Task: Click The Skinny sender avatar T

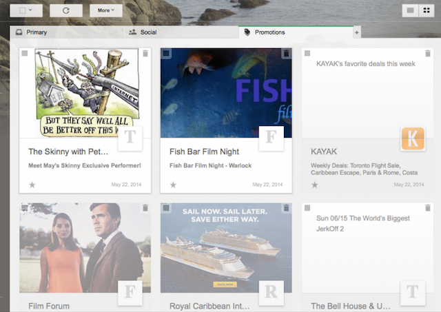Action: coord(130,138)
